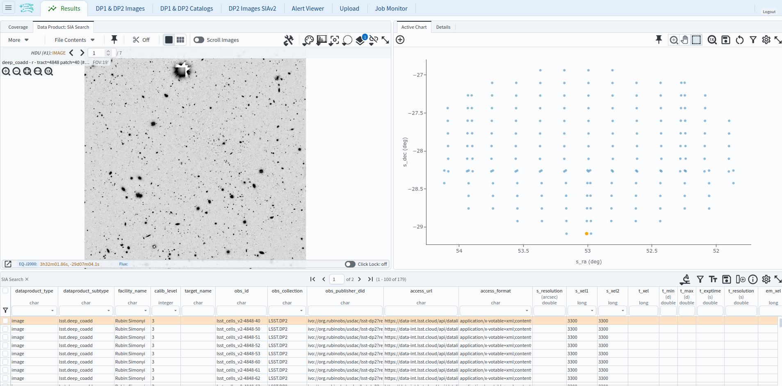Open table data product microscope dropdown

pyautogui.click(x=685, y=279)
